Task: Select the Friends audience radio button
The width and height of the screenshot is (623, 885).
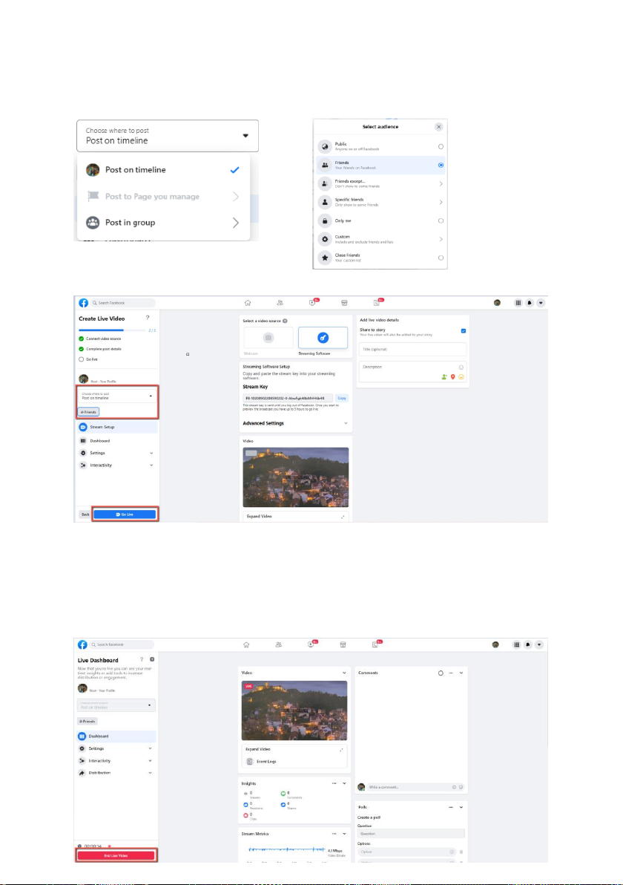Action: click(x=441, y=166)
